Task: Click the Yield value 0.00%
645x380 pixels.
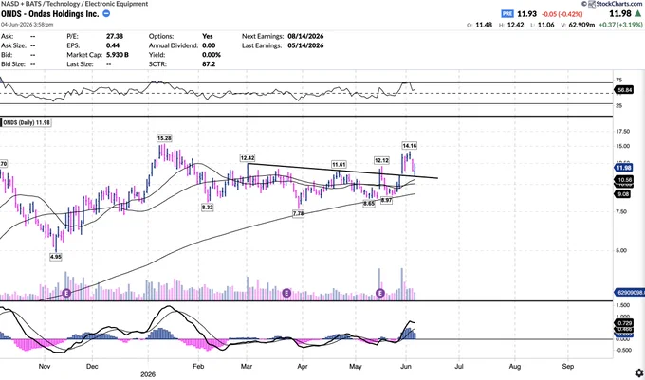Action: pos(212,55)
